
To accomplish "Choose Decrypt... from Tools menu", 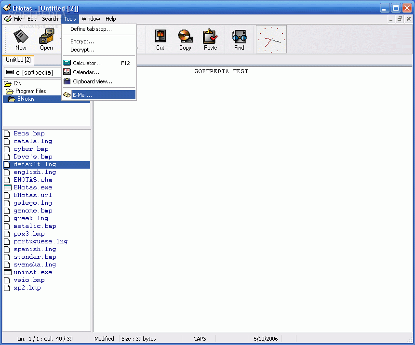I will click(99, 50).
